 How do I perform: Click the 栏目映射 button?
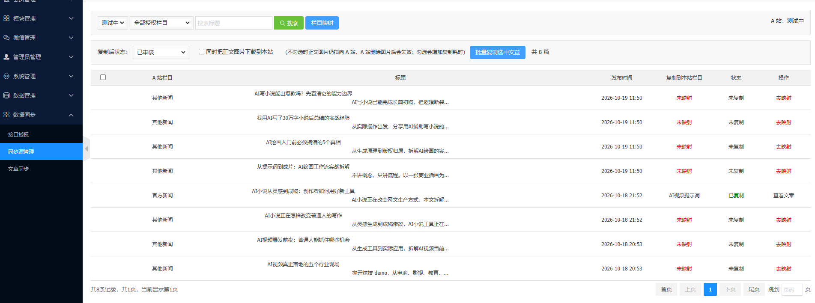point(322,23)
